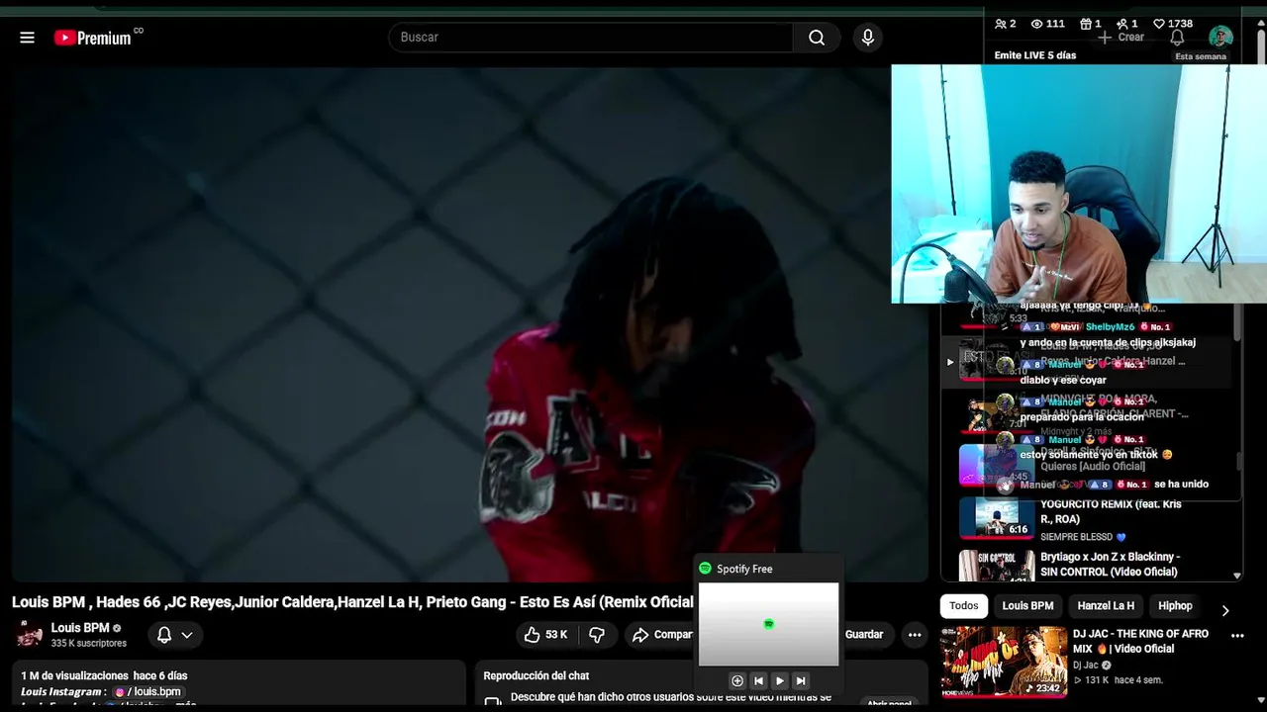Click in the Buscar search field
The image size is (1267, 712).
point(591,38)
